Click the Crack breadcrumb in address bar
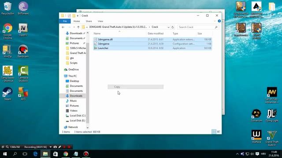This screenshot has width=282, height=158. (155, 27)
